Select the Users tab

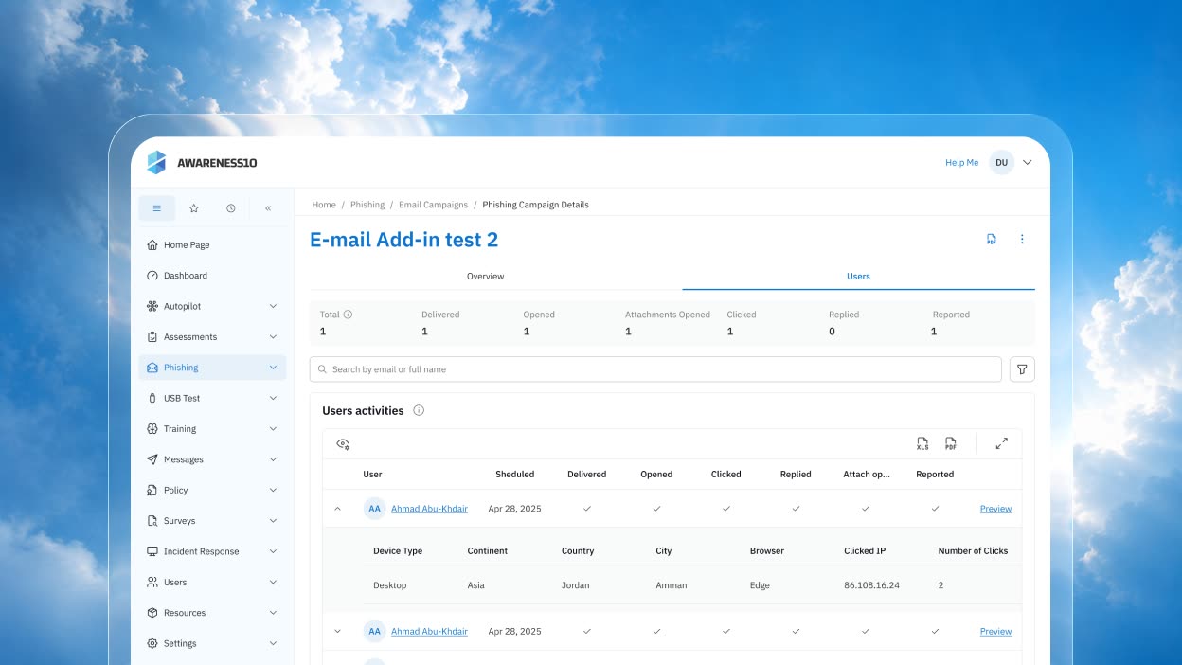(858, 276)
